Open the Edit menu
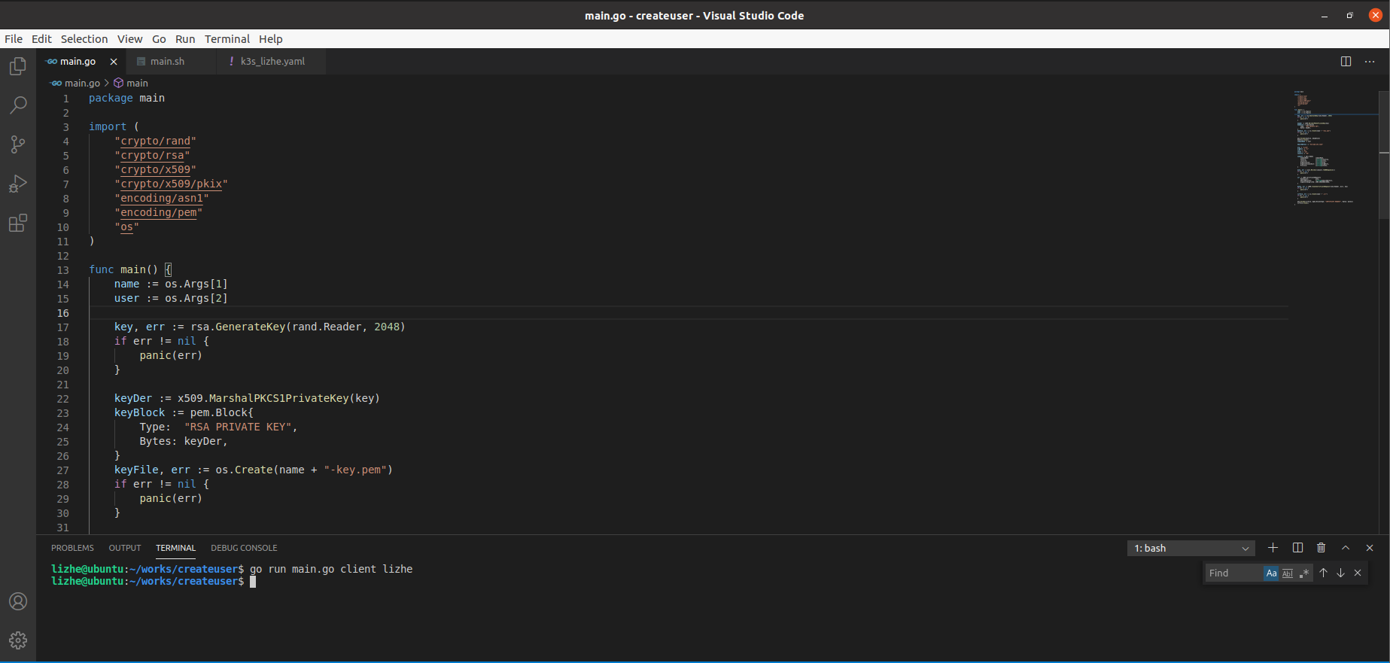This screenshot has width=1390, height=663. tap(41, 39)
